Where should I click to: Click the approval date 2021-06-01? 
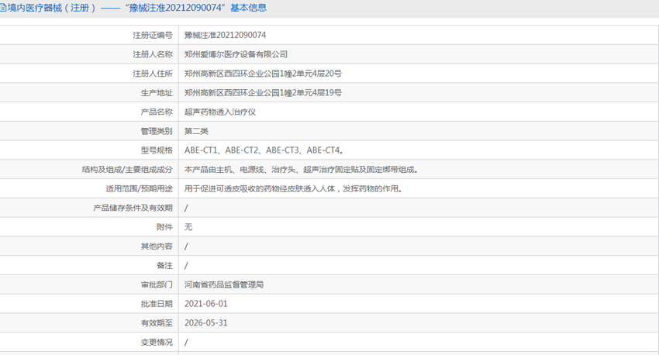point(206,304)
